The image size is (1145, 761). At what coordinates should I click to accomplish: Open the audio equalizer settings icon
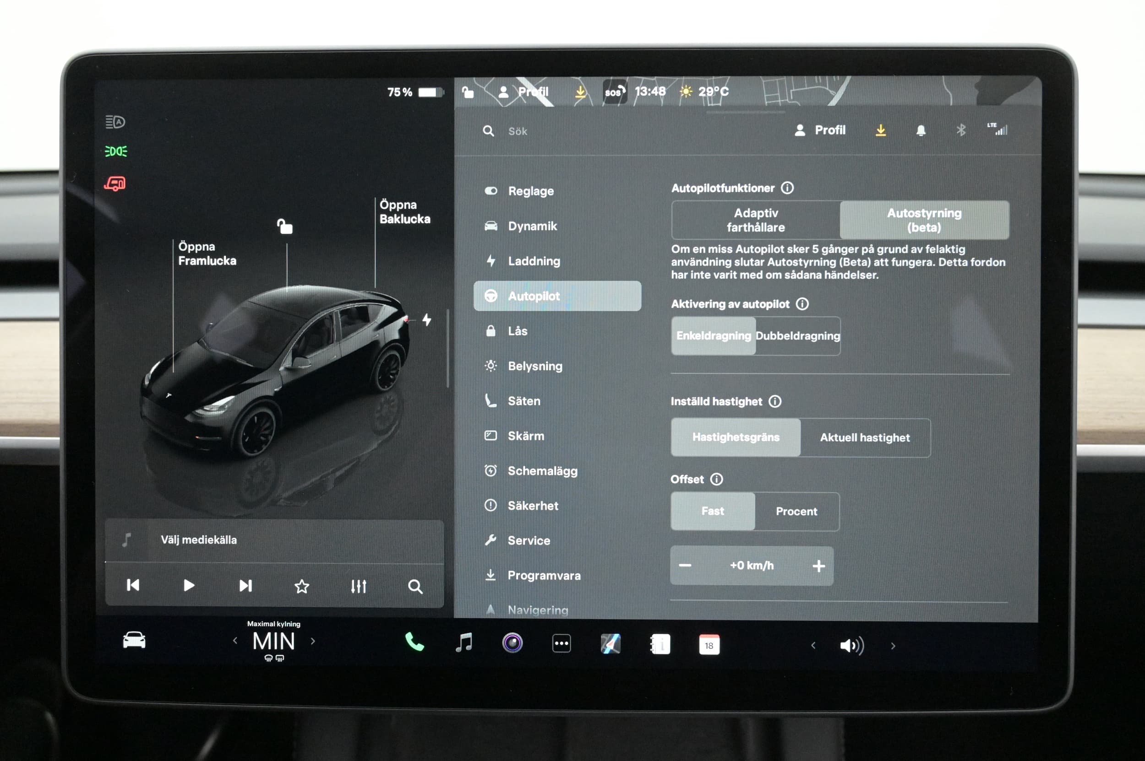point(359,586)
